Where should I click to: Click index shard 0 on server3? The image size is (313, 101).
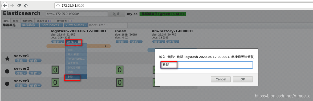[120, 82]
